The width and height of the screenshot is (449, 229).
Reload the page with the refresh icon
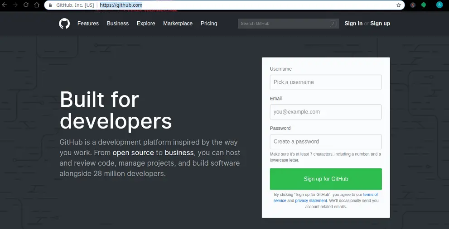tap(26, 5)
